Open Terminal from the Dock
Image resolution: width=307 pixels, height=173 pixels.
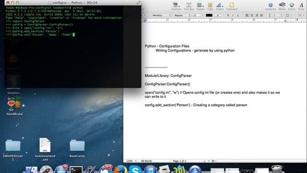[x=76, y=170]
